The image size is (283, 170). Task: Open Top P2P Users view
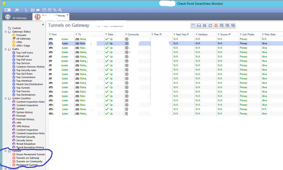coord(24,60)
